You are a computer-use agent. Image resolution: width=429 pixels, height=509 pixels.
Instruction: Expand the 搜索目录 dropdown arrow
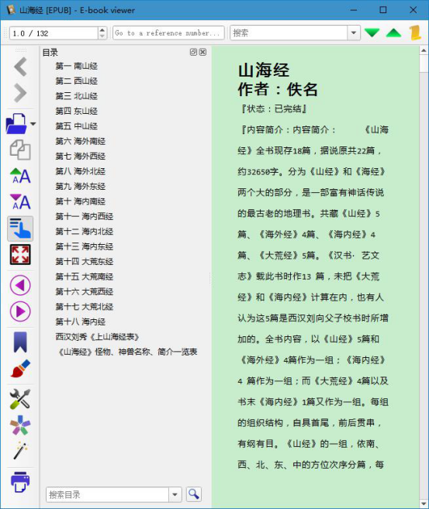(175, 495)
